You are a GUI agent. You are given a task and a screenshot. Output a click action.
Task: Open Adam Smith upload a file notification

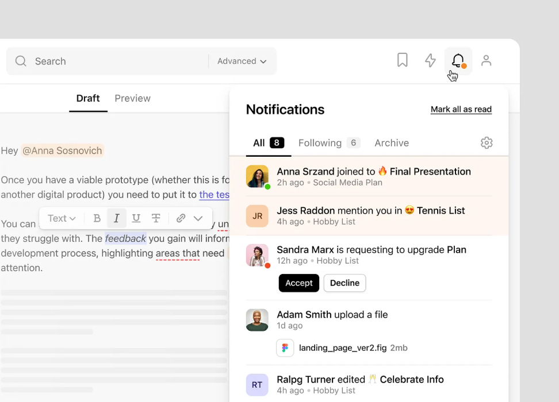369,333
